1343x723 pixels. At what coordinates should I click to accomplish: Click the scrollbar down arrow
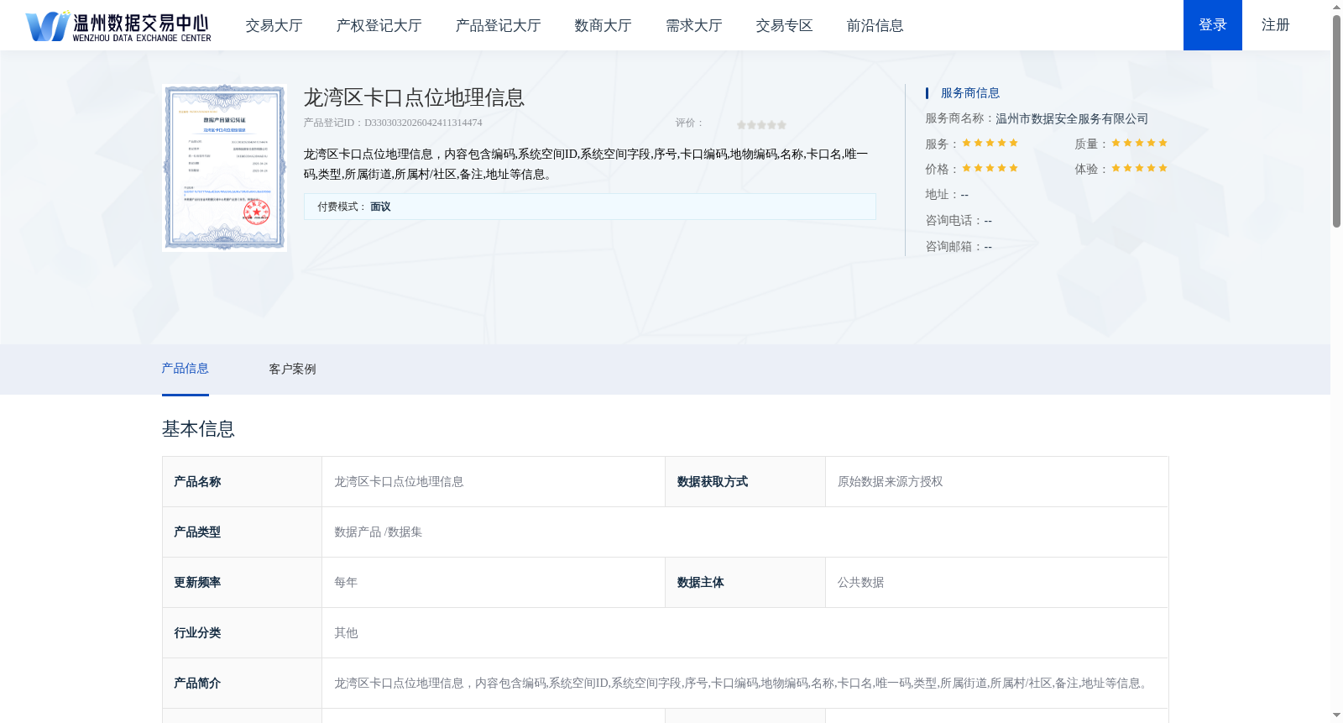click(x=1336, y=715)
